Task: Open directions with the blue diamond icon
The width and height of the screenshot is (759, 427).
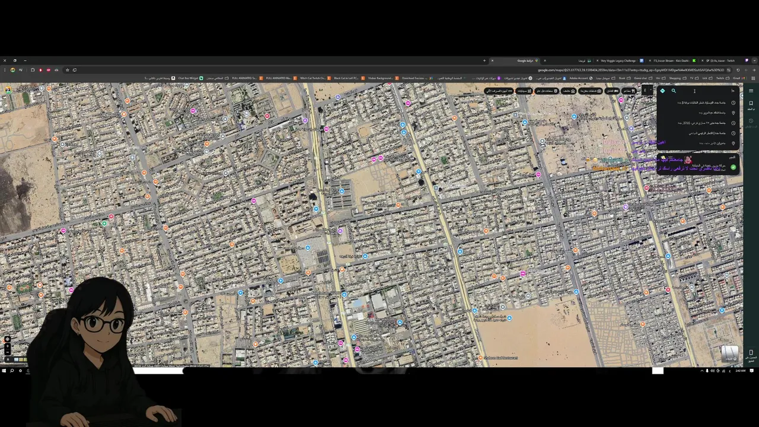Action: (662, 91)
